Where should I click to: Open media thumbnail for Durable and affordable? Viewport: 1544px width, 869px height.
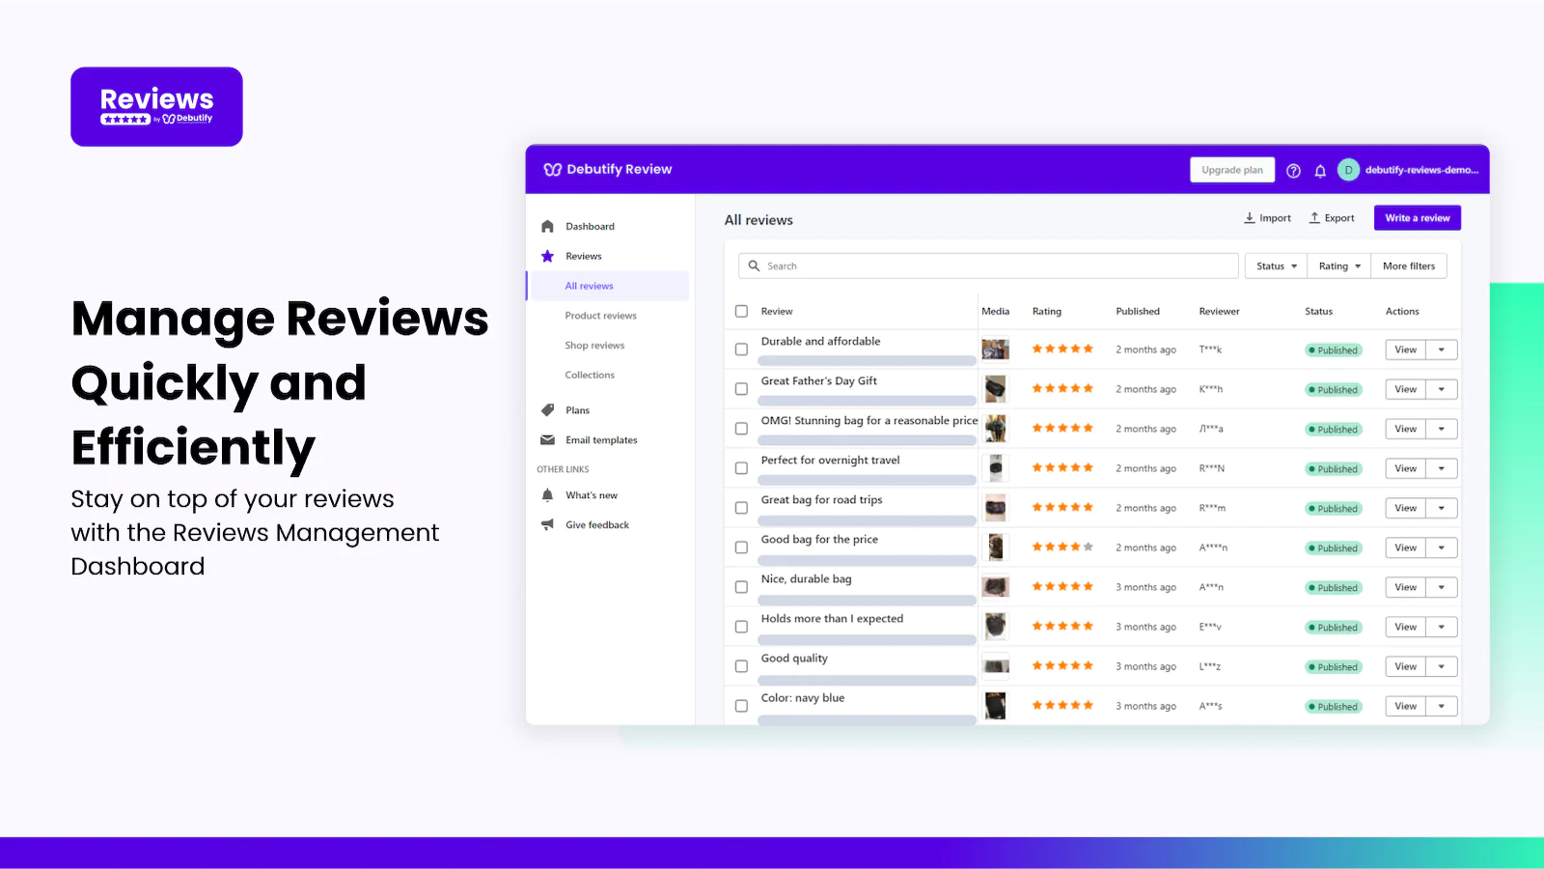[995, 350]
